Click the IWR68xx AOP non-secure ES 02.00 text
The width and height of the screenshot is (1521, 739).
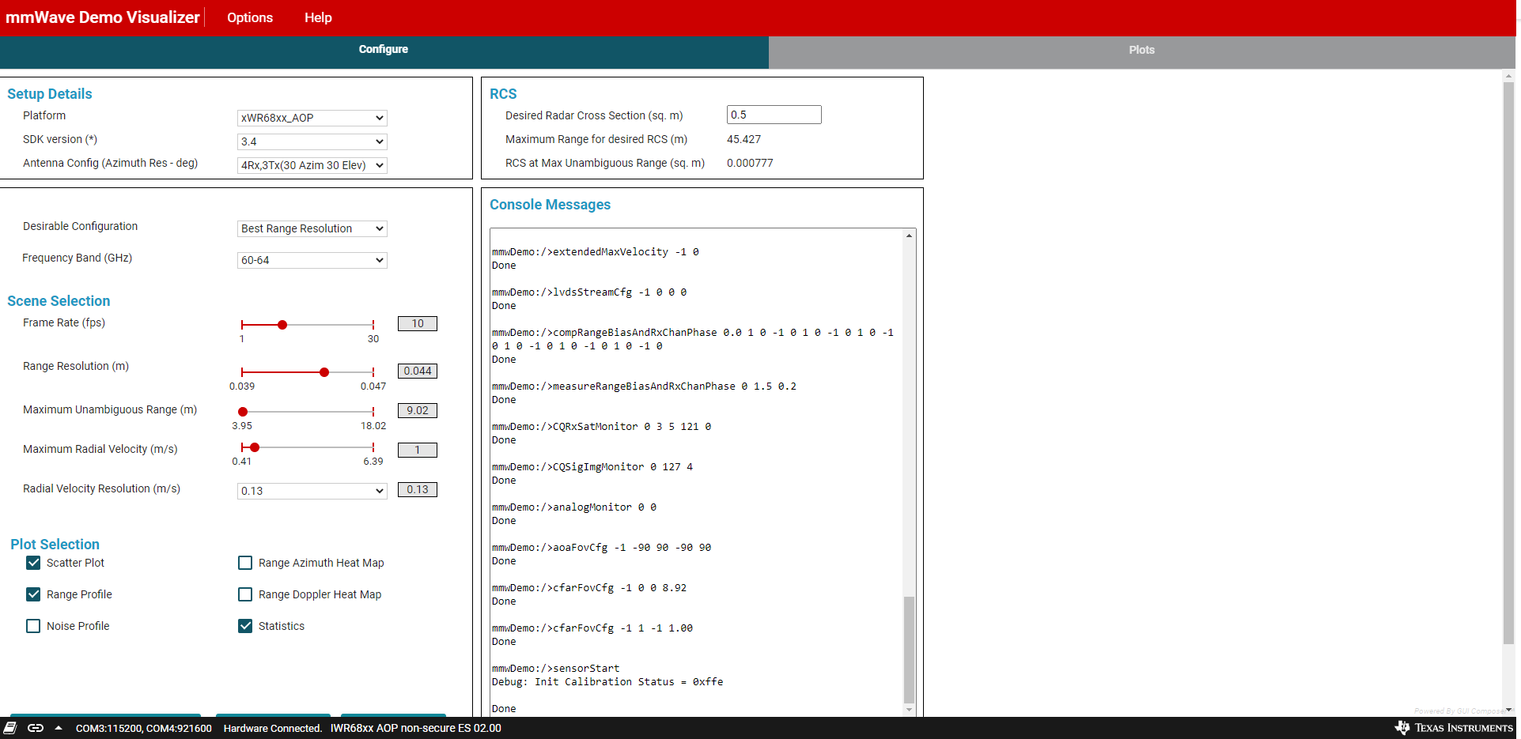[416, 728]
